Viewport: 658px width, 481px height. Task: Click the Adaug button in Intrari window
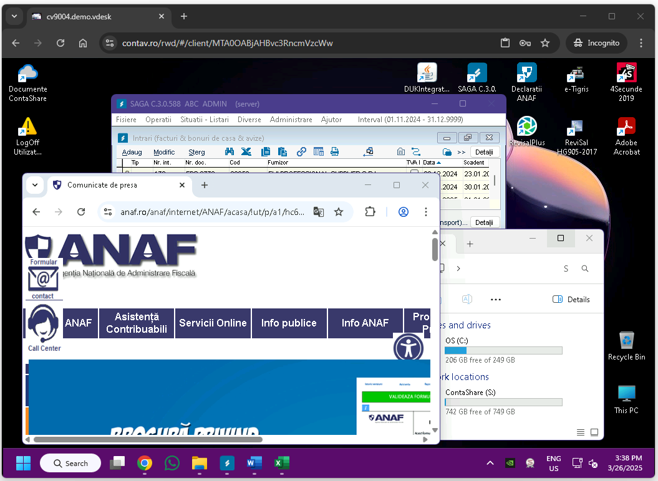[x=132, y=152]
